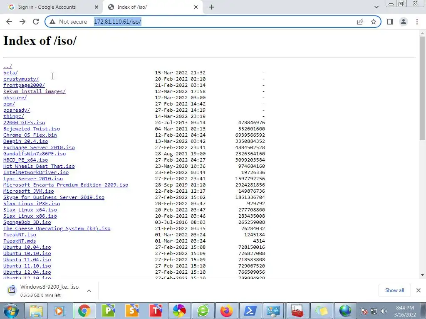The width and height of the screenshot is (426, 319).
Task: Download Microsoft_JVM.iso
Action: pos(29,191)
